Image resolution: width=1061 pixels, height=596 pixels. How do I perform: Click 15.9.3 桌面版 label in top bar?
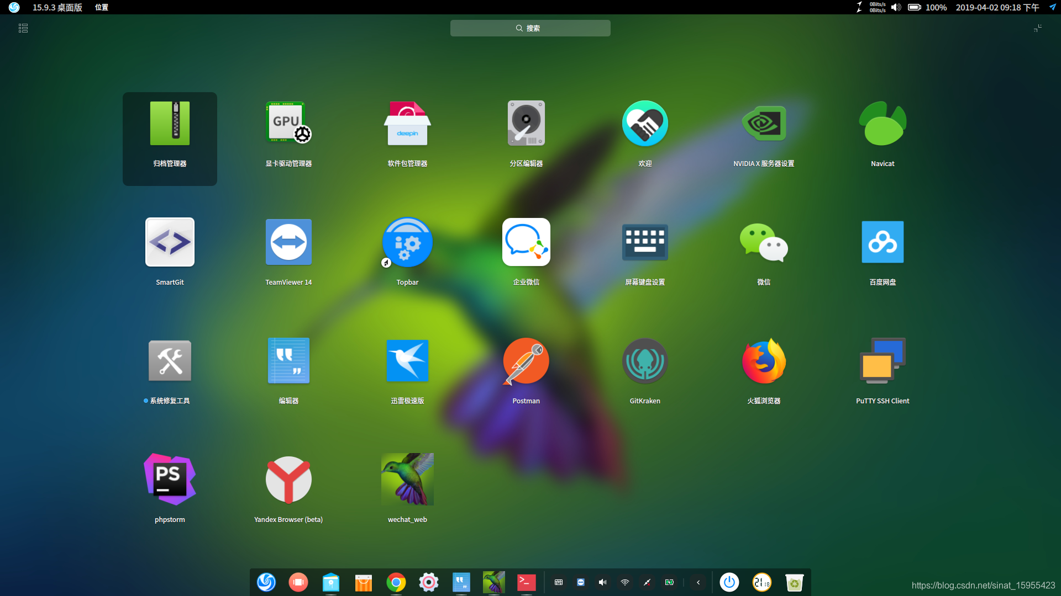point(57,7)
